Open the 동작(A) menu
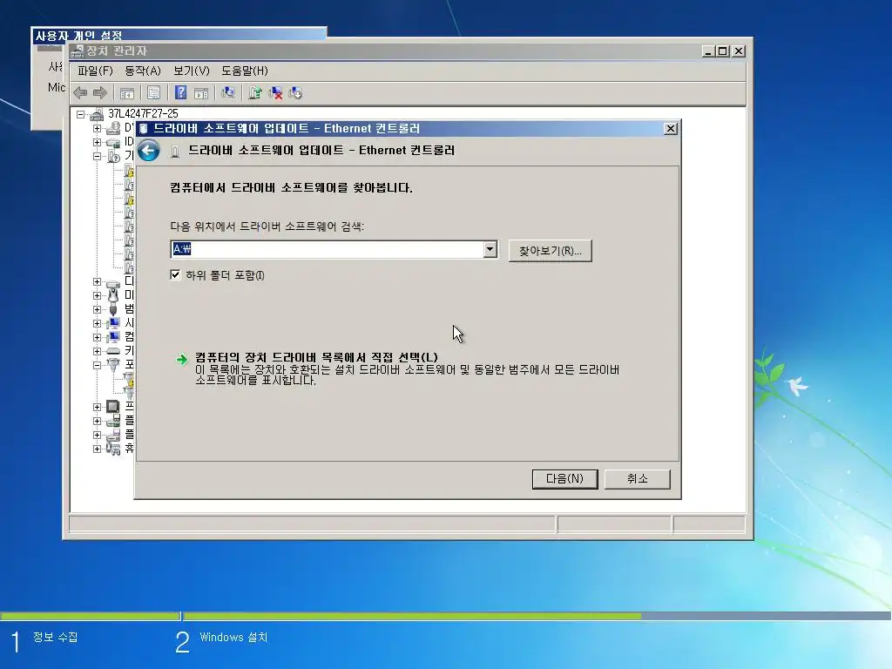 pyautogui.click(x=143, y=71)
